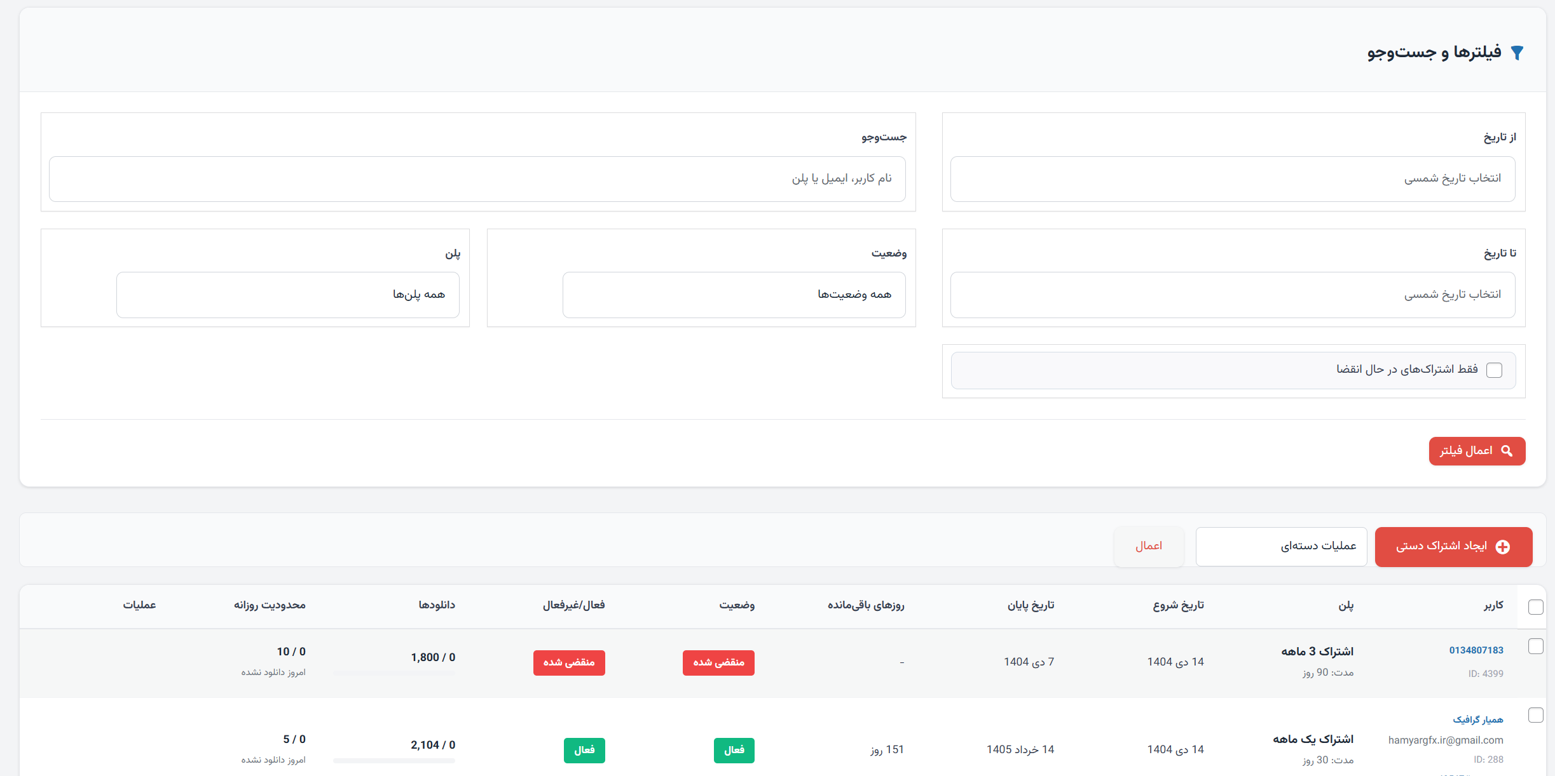Click the red 'منقضی شده' badge in the 'وضعیت' column
Image resolution: width=1555 pixels, height=776 pixels.
pos(718,662)
